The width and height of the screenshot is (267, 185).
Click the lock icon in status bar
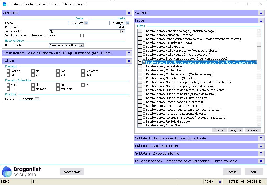(220, 181)
